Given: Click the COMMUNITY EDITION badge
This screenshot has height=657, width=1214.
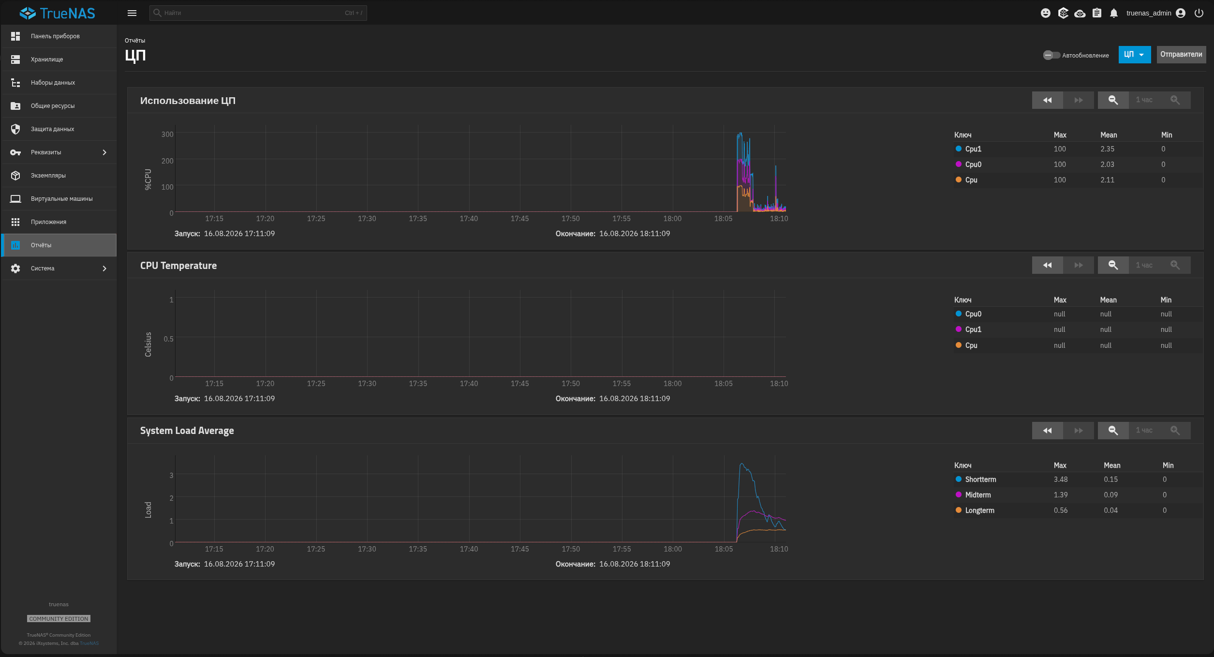Looking at the screenshot, I should pyautogui.click(x=59, y=619).
